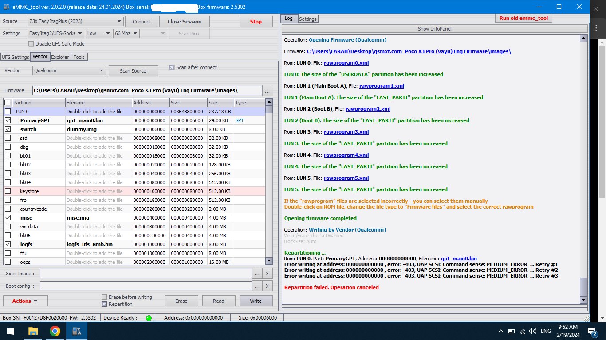Click the Write button
This screenshot has height=340, width=606.
click(x=256, y=301)
